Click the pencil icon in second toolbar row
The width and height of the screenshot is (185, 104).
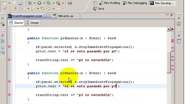click(5, 9)
